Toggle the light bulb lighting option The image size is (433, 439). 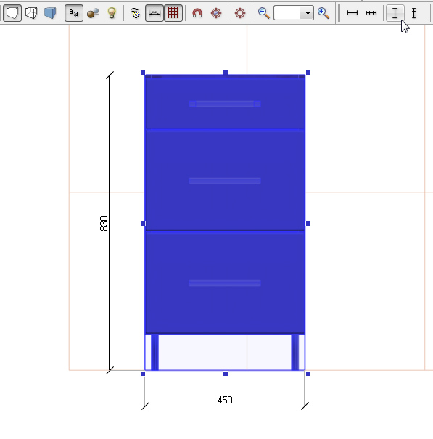[112, 13]
